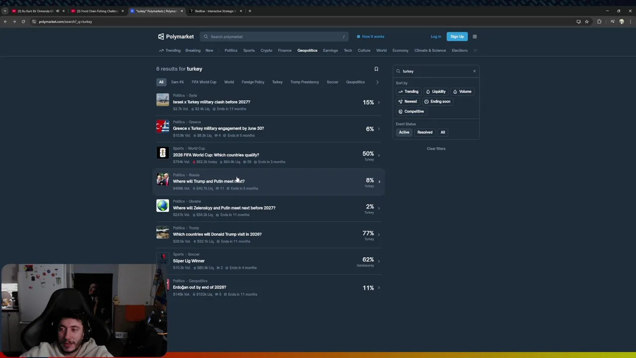Mute the Bu Karlı Bir Ormanda tab audio

coord(57,11)
